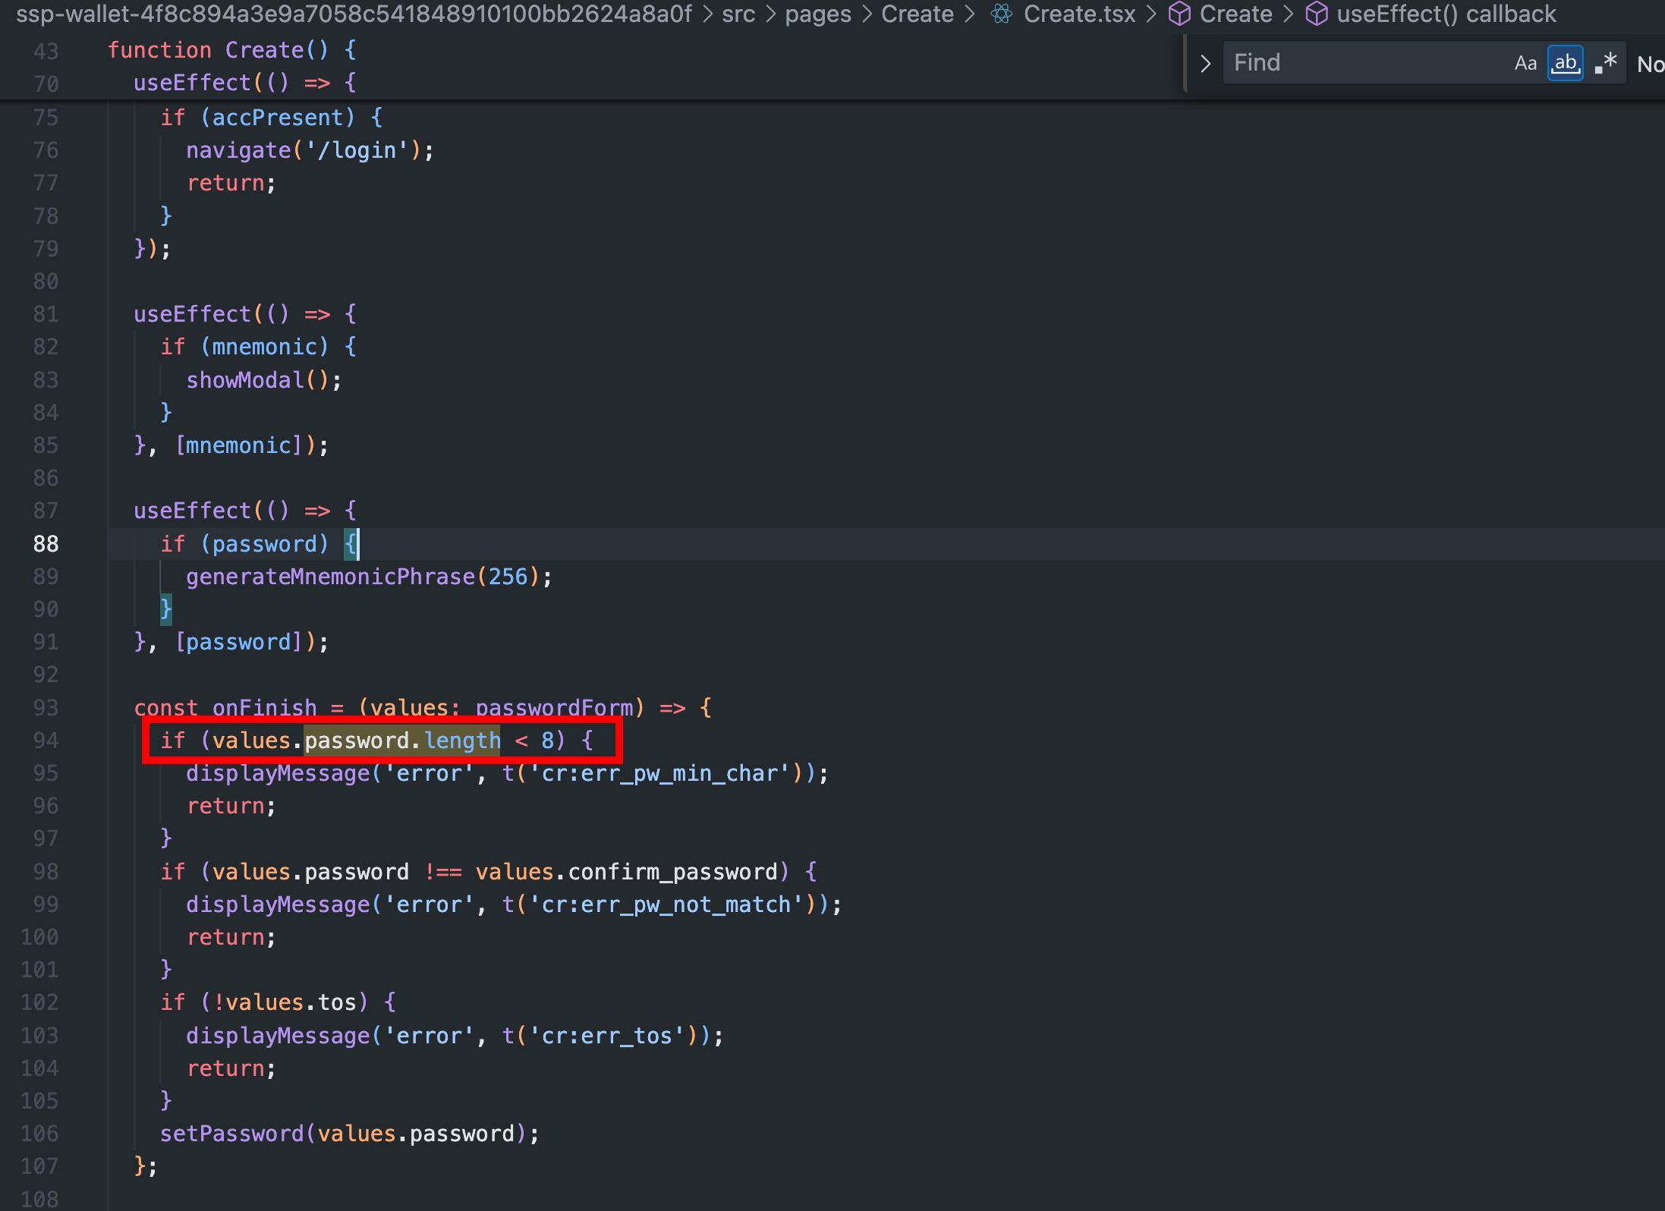Click the [mnemonic] dependency array
The image size is (1665, 1211).
coord(238,445)
